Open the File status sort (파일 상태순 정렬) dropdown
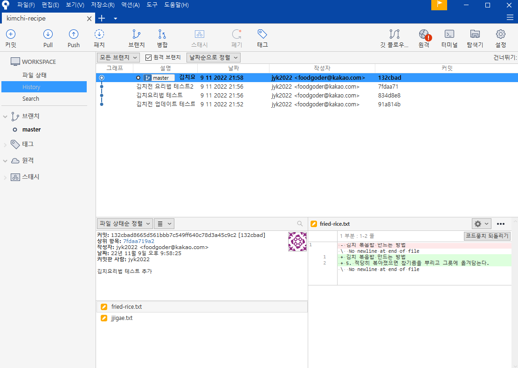This screenshot has width=518, height=368. tap(125, 223)
